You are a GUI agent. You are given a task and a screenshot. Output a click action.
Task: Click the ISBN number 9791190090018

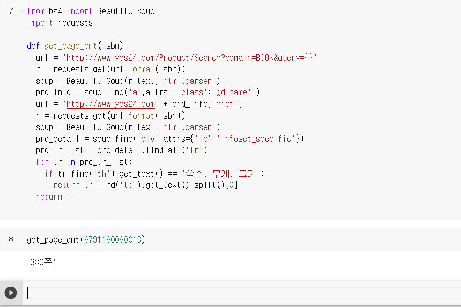point(113,240)
